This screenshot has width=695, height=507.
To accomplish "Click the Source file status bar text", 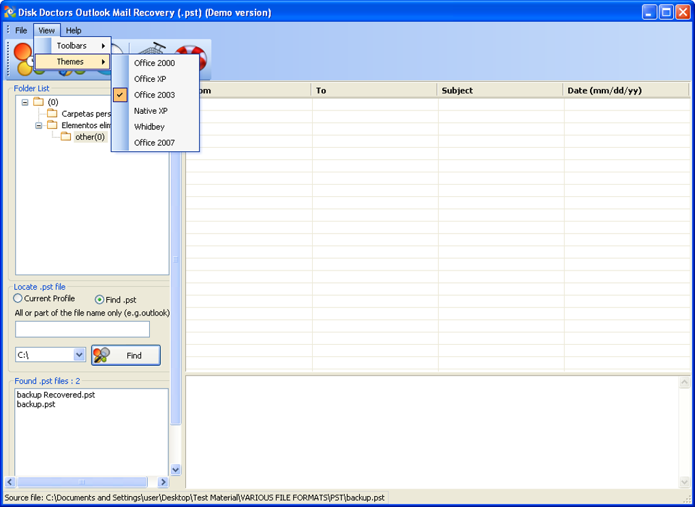I will [x=196, y=497].
